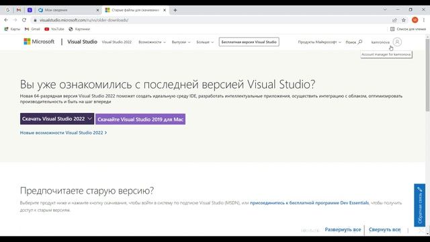430x242 pixels.
Task: Open Visual Studio 2022 nav link
Action: (x=116, y=42)
